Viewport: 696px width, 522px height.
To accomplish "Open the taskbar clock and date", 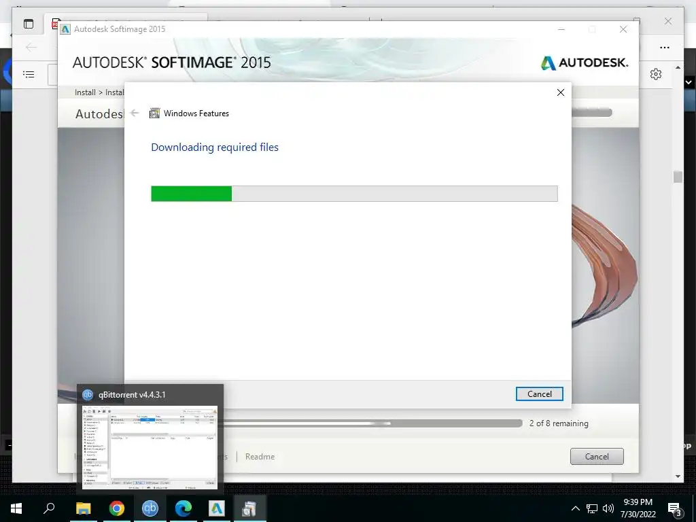I will coord(638,508).
